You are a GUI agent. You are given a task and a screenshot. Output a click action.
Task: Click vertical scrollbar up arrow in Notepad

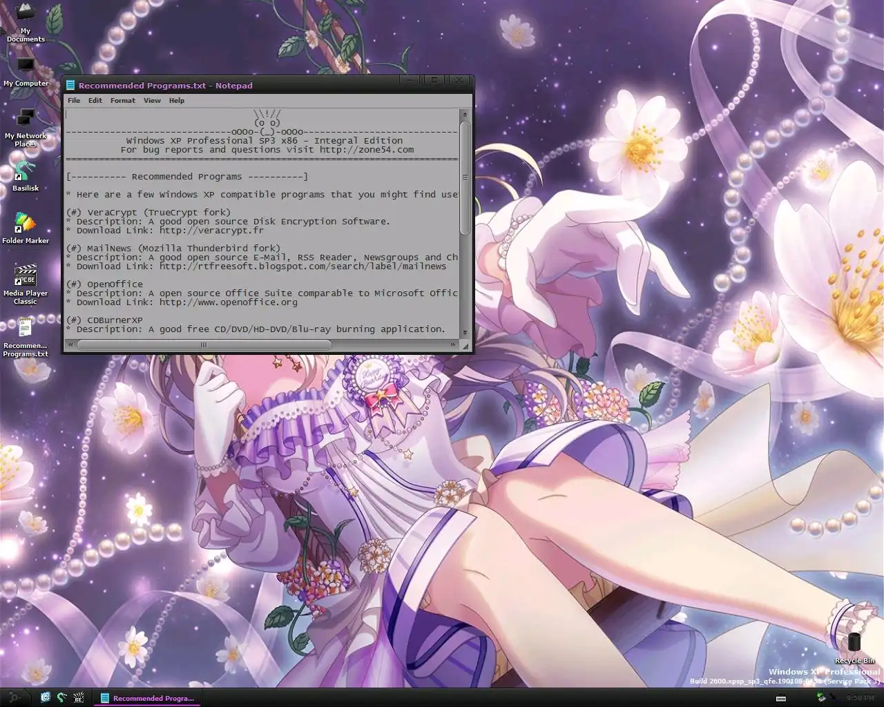click(x=465, y=115)
